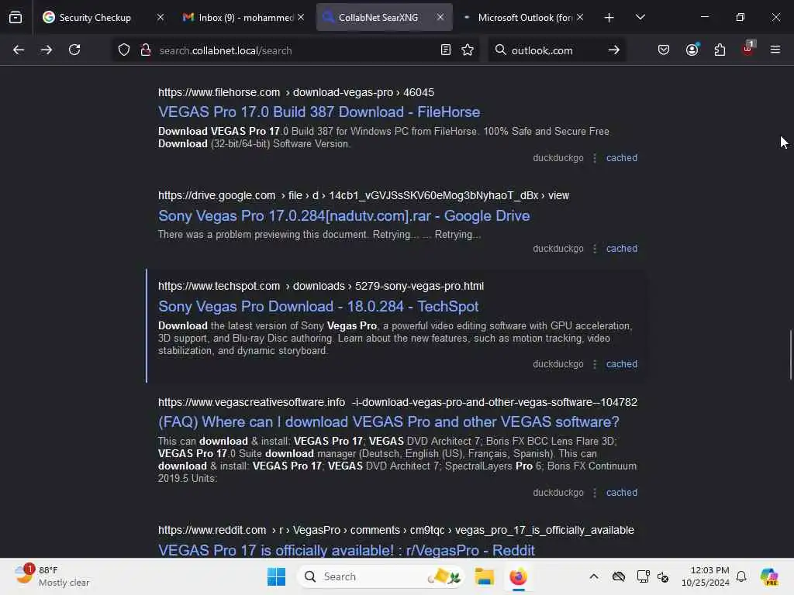Open a new tab
This screenshot has height=595, width=794.
point(609,18)
